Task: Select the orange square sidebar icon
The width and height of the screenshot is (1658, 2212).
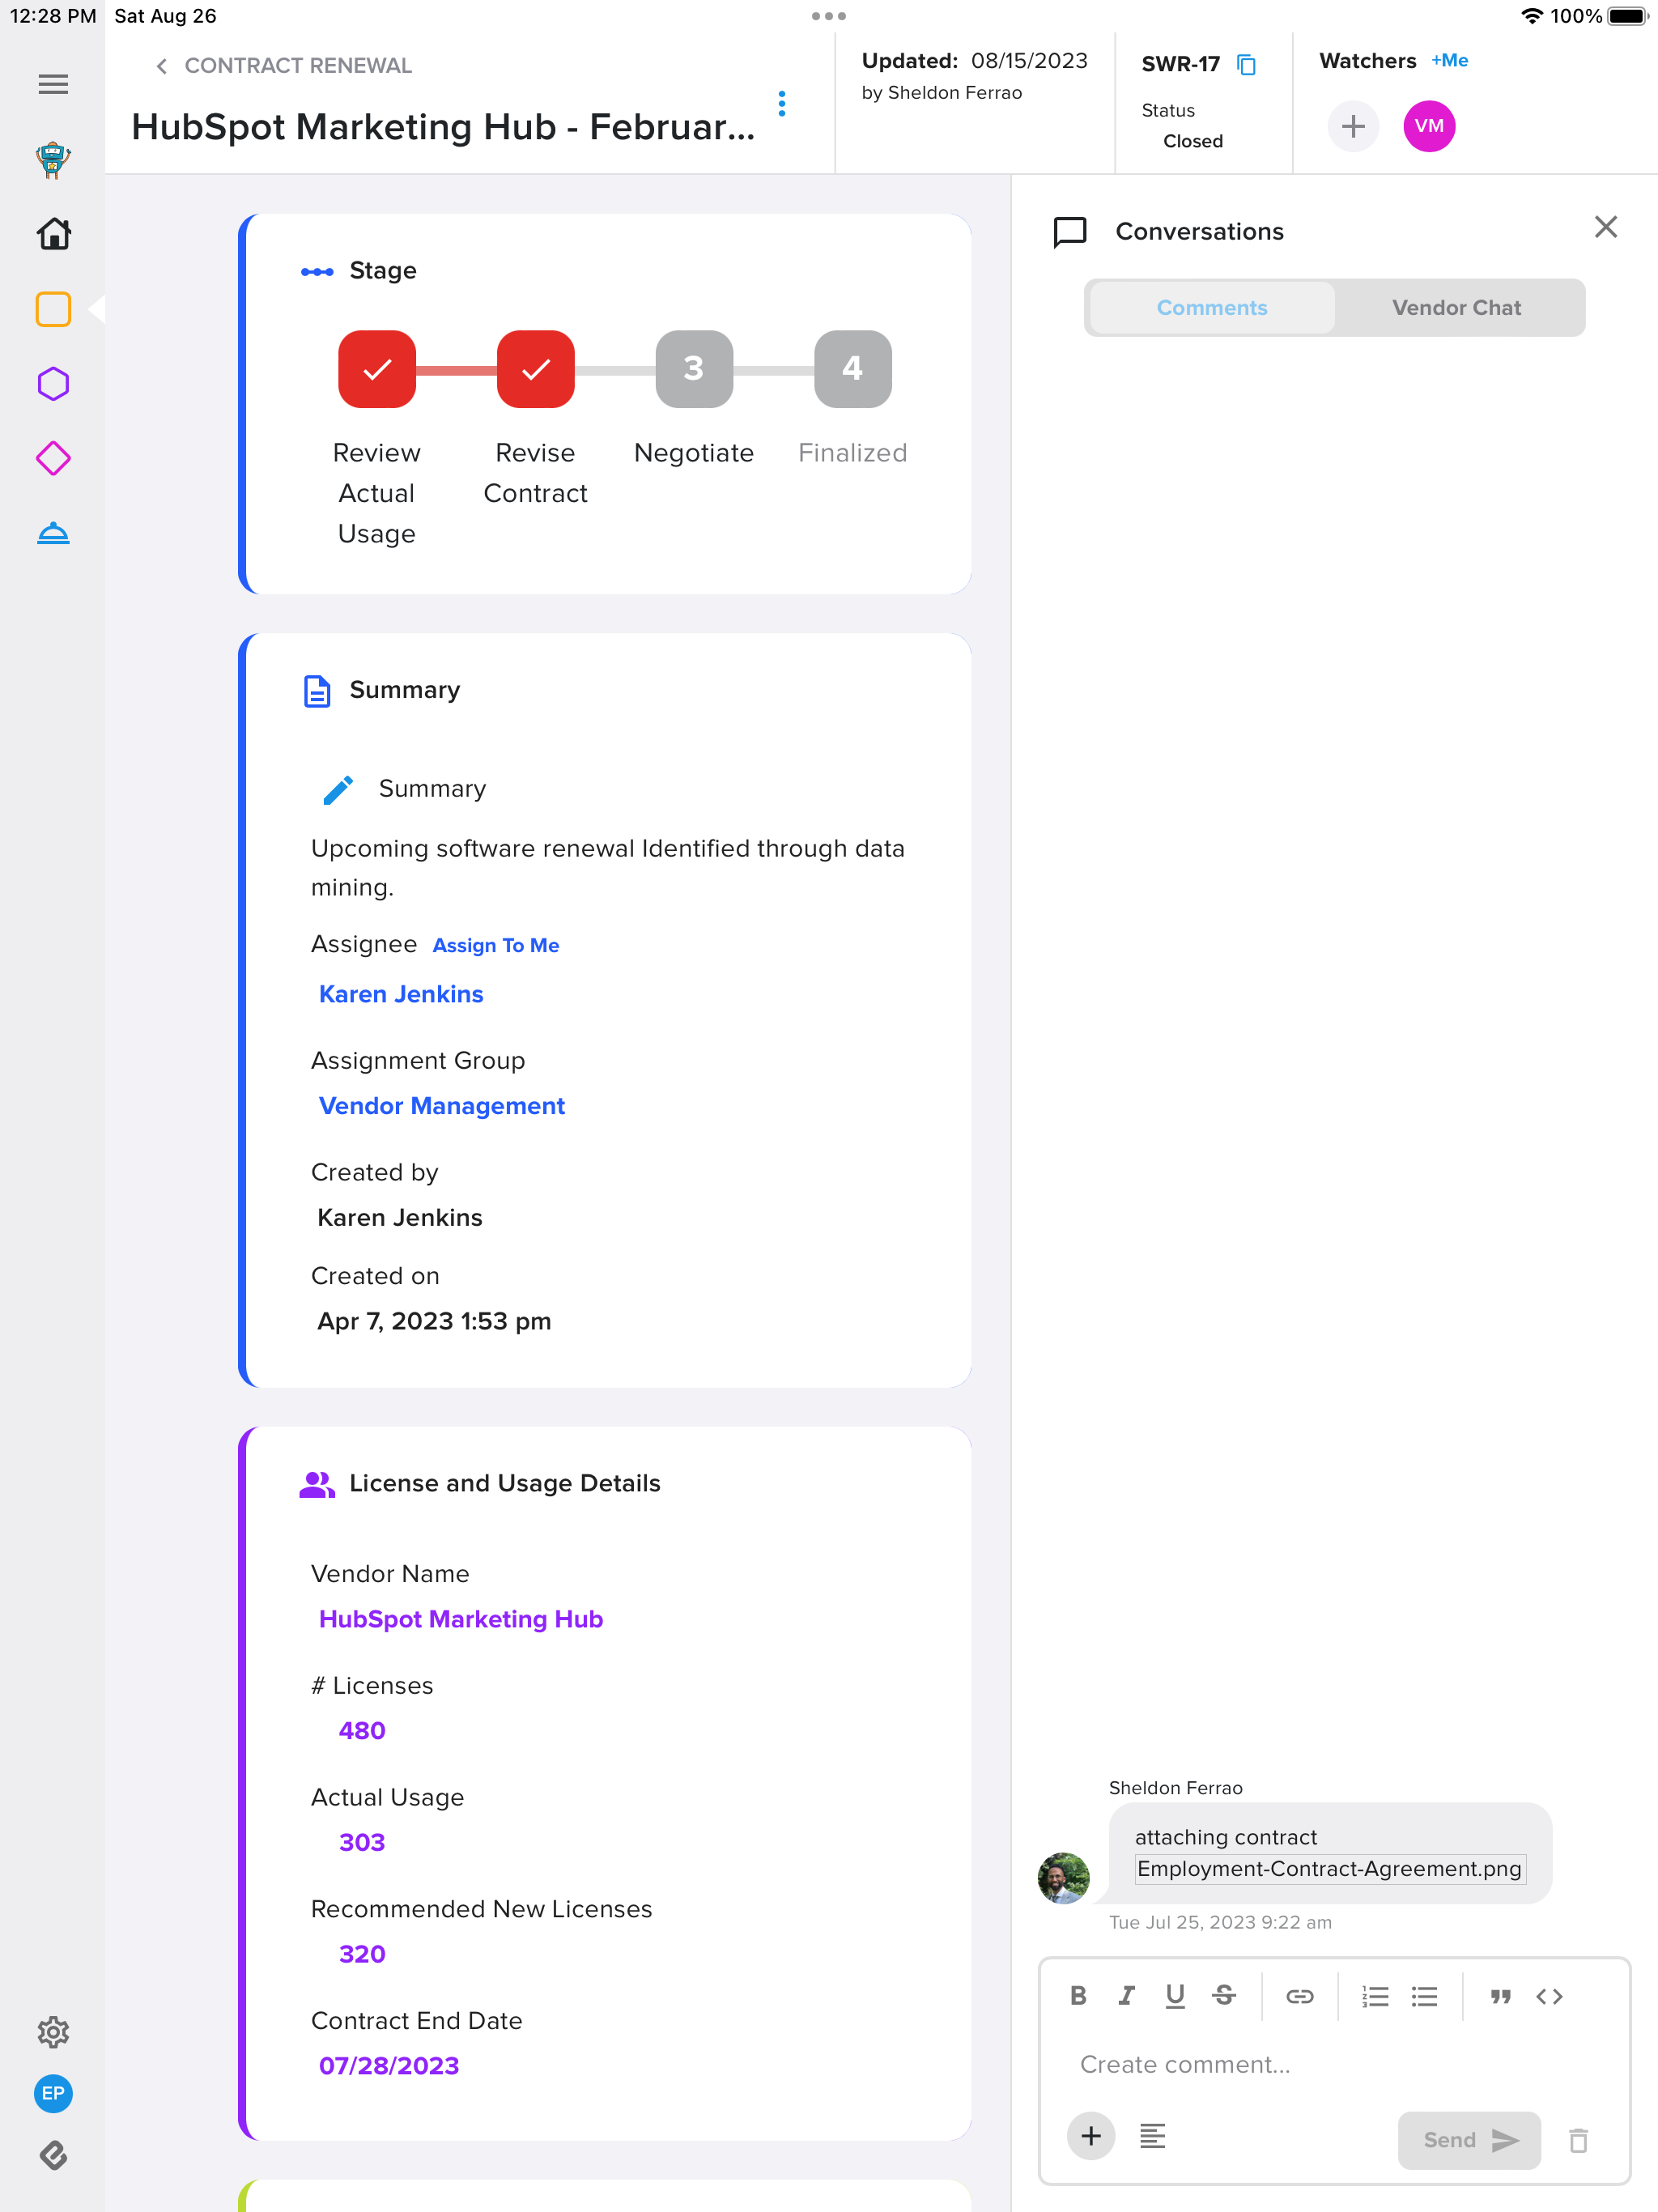Action: coord(53,309)
